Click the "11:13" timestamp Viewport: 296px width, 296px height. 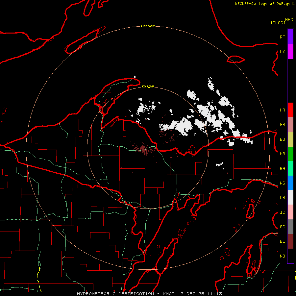215,294
